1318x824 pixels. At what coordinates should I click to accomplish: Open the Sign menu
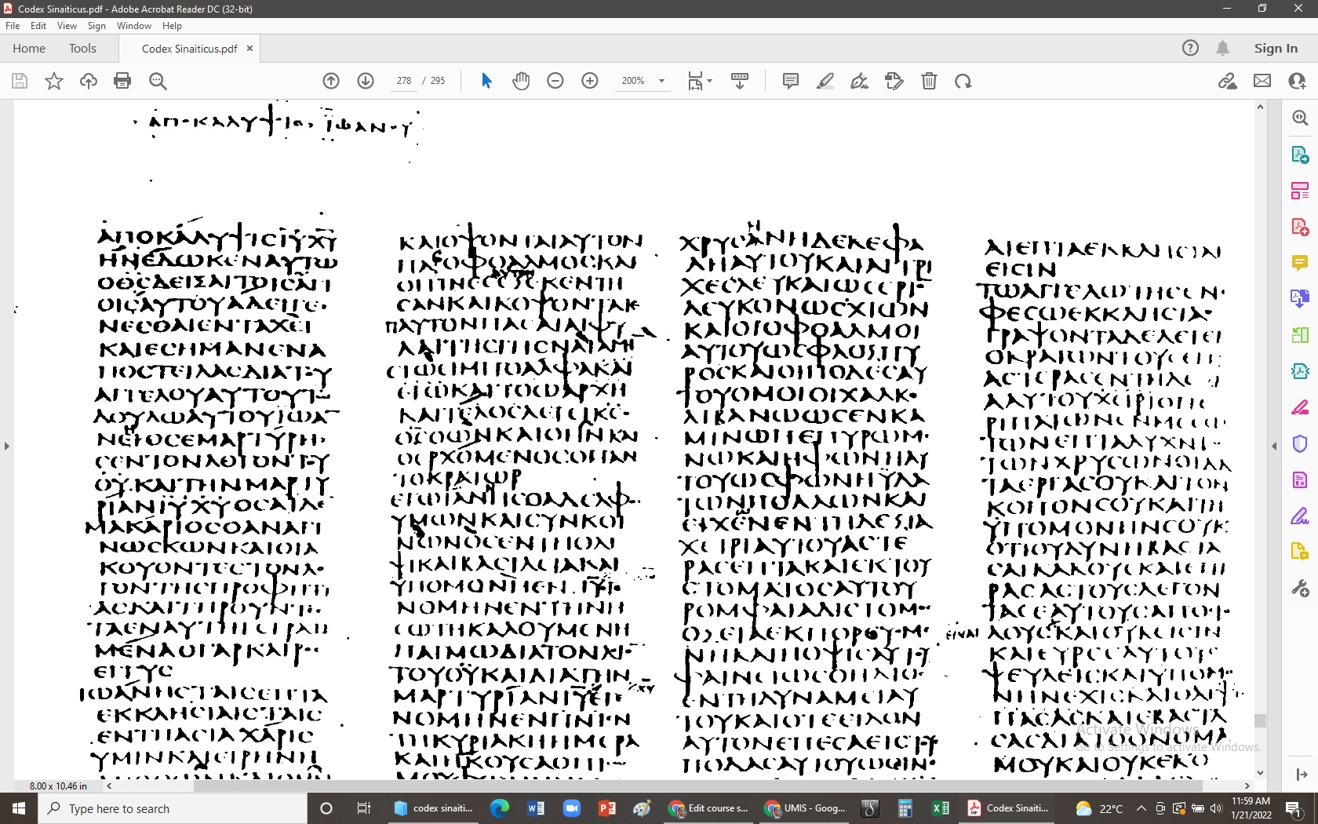coord(96,26)
